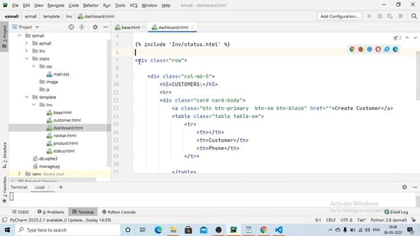The height and width of the screenshot is (236, 420).
Task: Click the Stop process icon
Action: click(x=401, y=16)
